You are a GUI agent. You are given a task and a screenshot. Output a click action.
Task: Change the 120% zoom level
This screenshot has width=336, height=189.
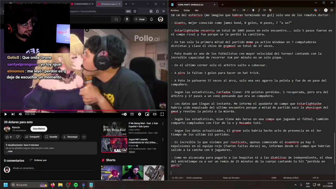pyautogui.click(x=274, y=178)
